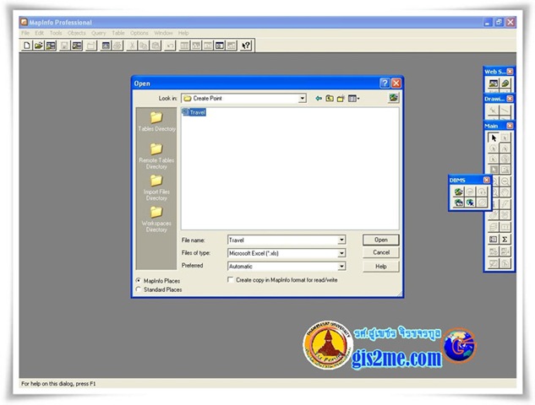Click the Legend icon beside sigma
The width and height of the screenshot is (535, 405).
tap(494, 240)
